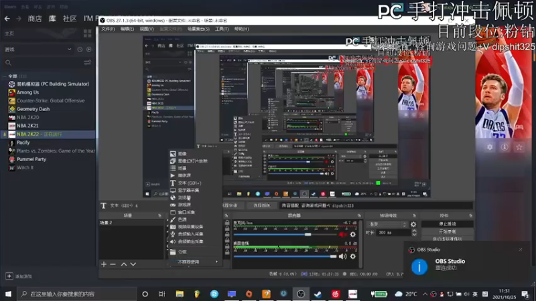Go back with Steam's back arrow

(7, 19)
